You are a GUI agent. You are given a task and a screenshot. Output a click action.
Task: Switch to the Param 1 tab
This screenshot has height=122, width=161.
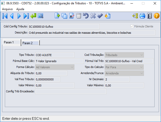[12, 42]
